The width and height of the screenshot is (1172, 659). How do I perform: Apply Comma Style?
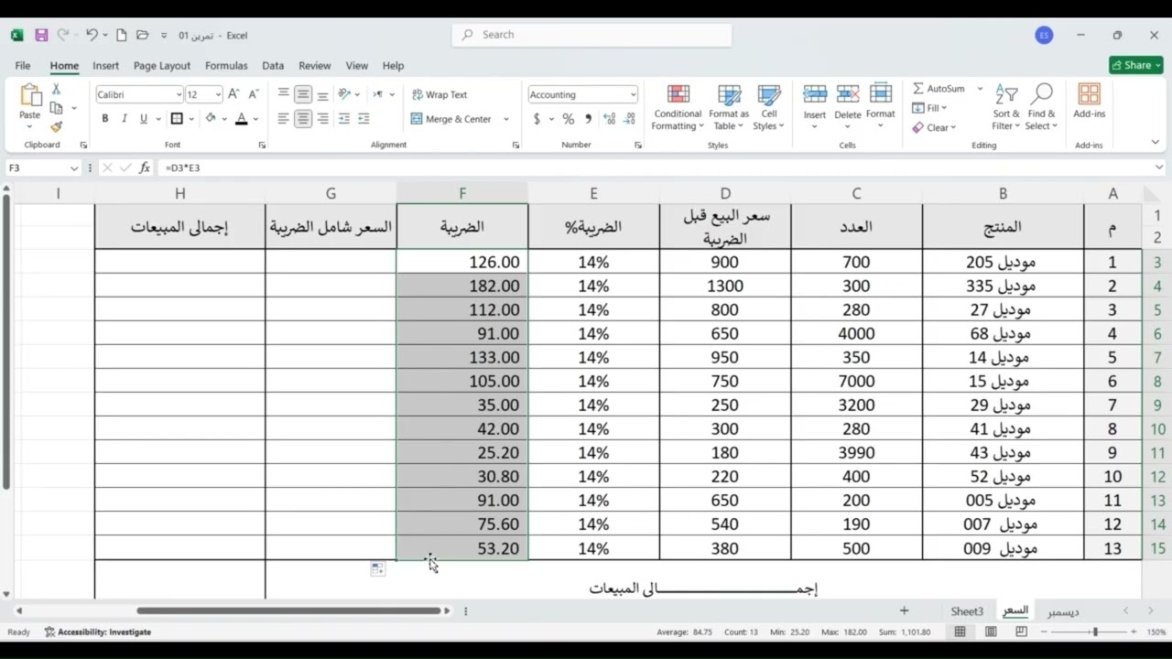(588, 119)
